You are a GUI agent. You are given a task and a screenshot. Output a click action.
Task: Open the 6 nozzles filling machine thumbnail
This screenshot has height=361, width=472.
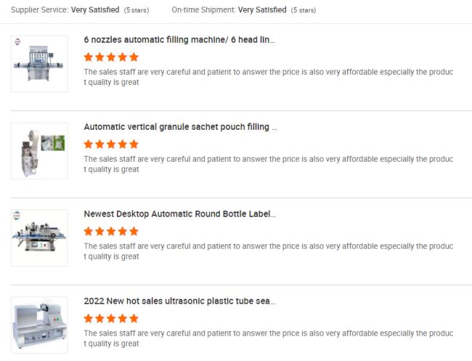tap(39, 64)
